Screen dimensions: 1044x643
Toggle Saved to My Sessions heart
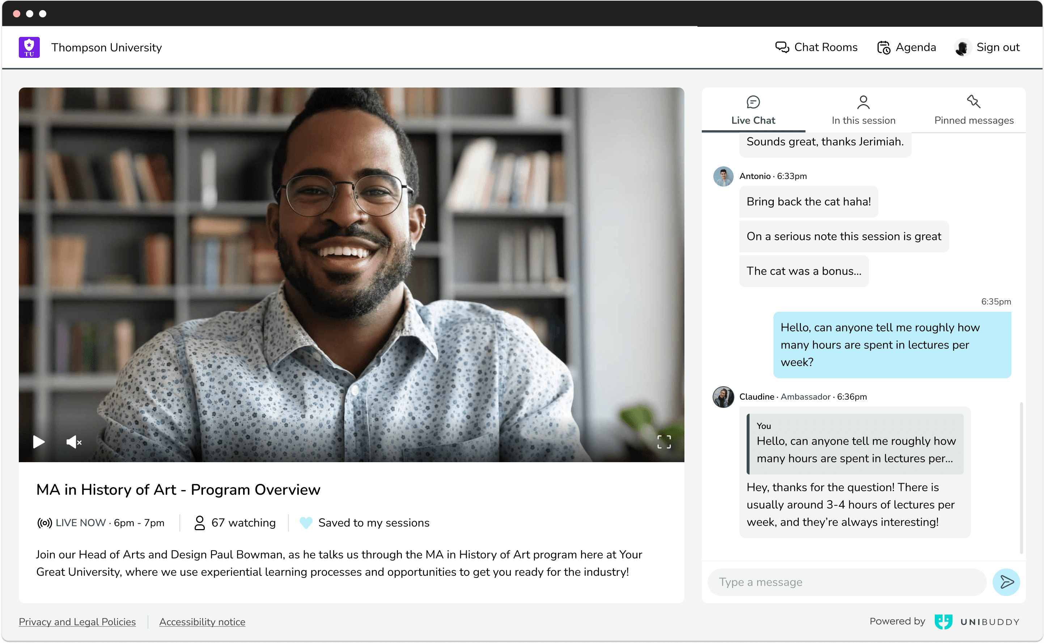pos(306,523)
